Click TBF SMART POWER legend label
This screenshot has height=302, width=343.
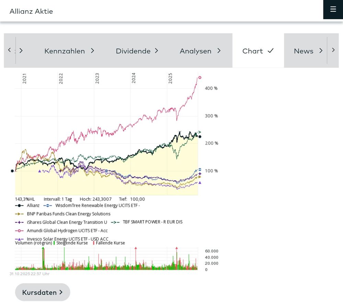point(152,222)
